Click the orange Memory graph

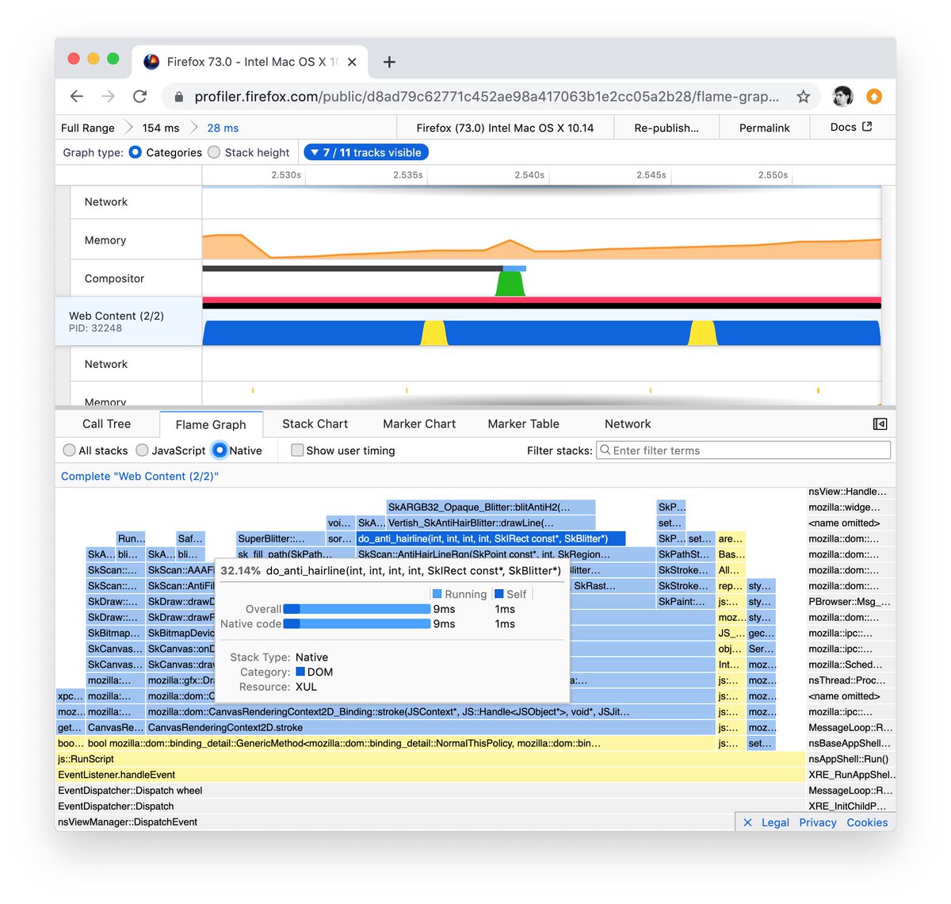click(541, 247)
